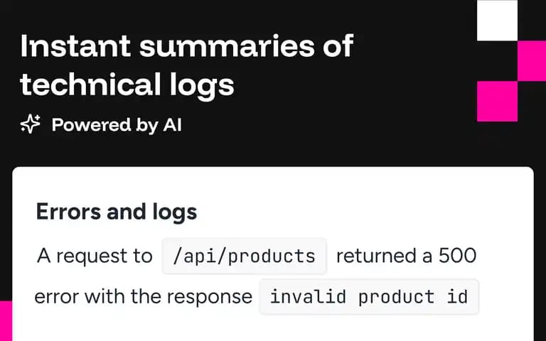Image resolution: width=546 pixels, height=341 pixels.
Task: Click the word "summaries" in the headline
Action: 227,47
